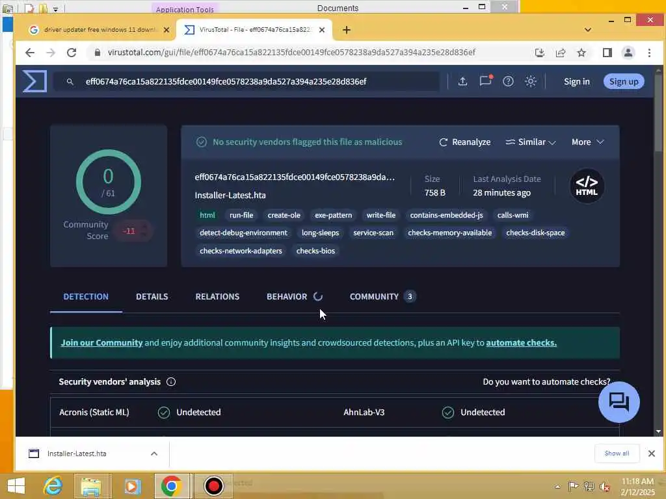Viewport: 666px width, 499px height.
Task: Open Internet Explorer from taskbar
Action: (x=53, y=486)
